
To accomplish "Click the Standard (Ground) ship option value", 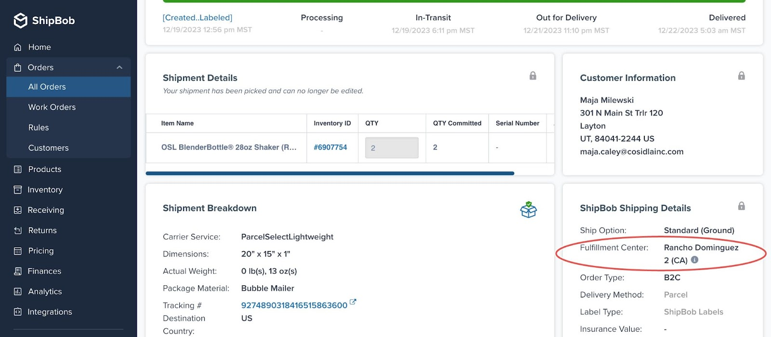I will [699, 230].
